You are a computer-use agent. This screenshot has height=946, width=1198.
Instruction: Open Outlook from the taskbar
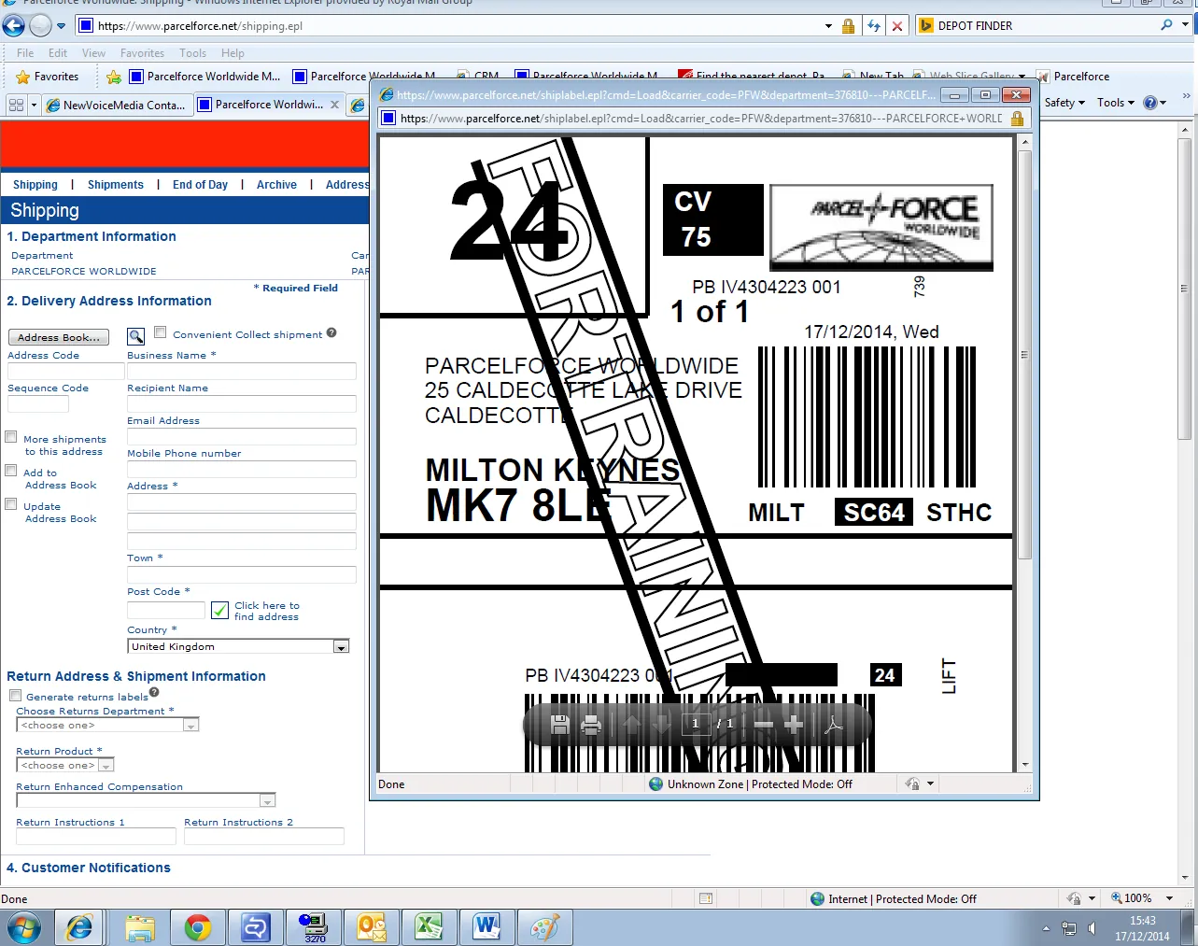click(371, 927)
